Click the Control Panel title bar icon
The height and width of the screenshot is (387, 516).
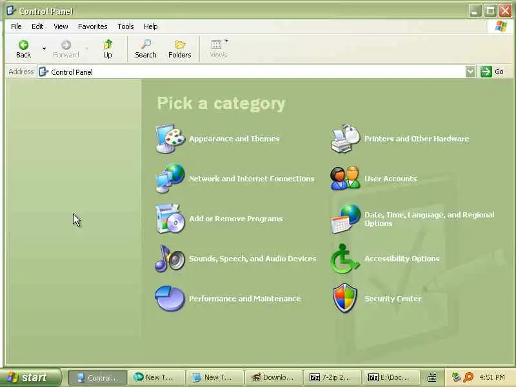coord(11,10)
